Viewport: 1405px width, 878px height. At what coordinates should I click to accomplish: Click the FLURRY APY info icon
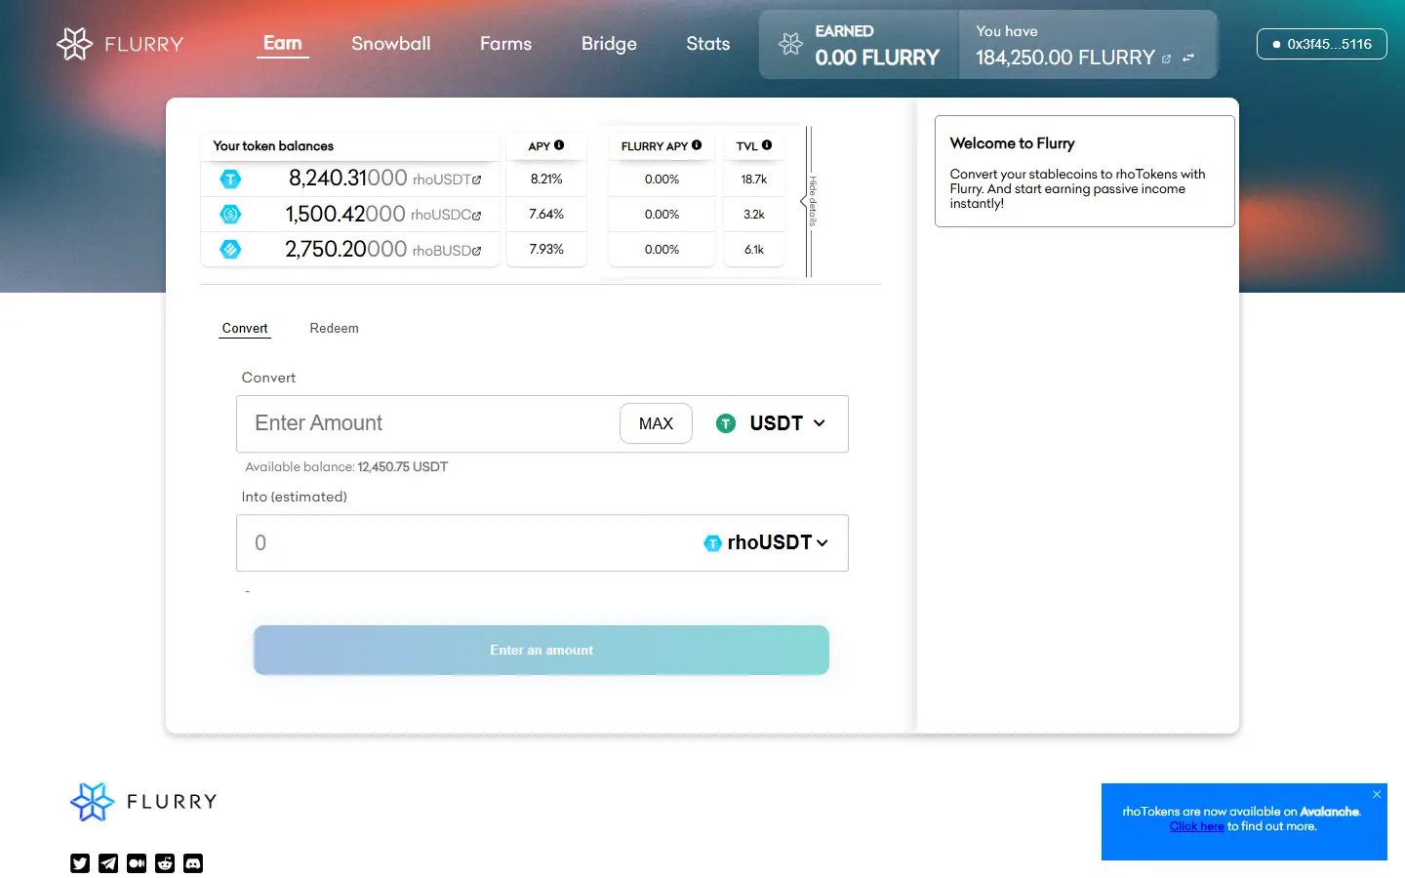click(x=697, y=145)
